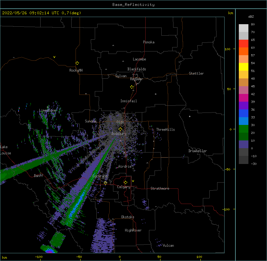
Task: Select the light gray 70-80 dBZ swatch
Action: (x=243, y=28)
